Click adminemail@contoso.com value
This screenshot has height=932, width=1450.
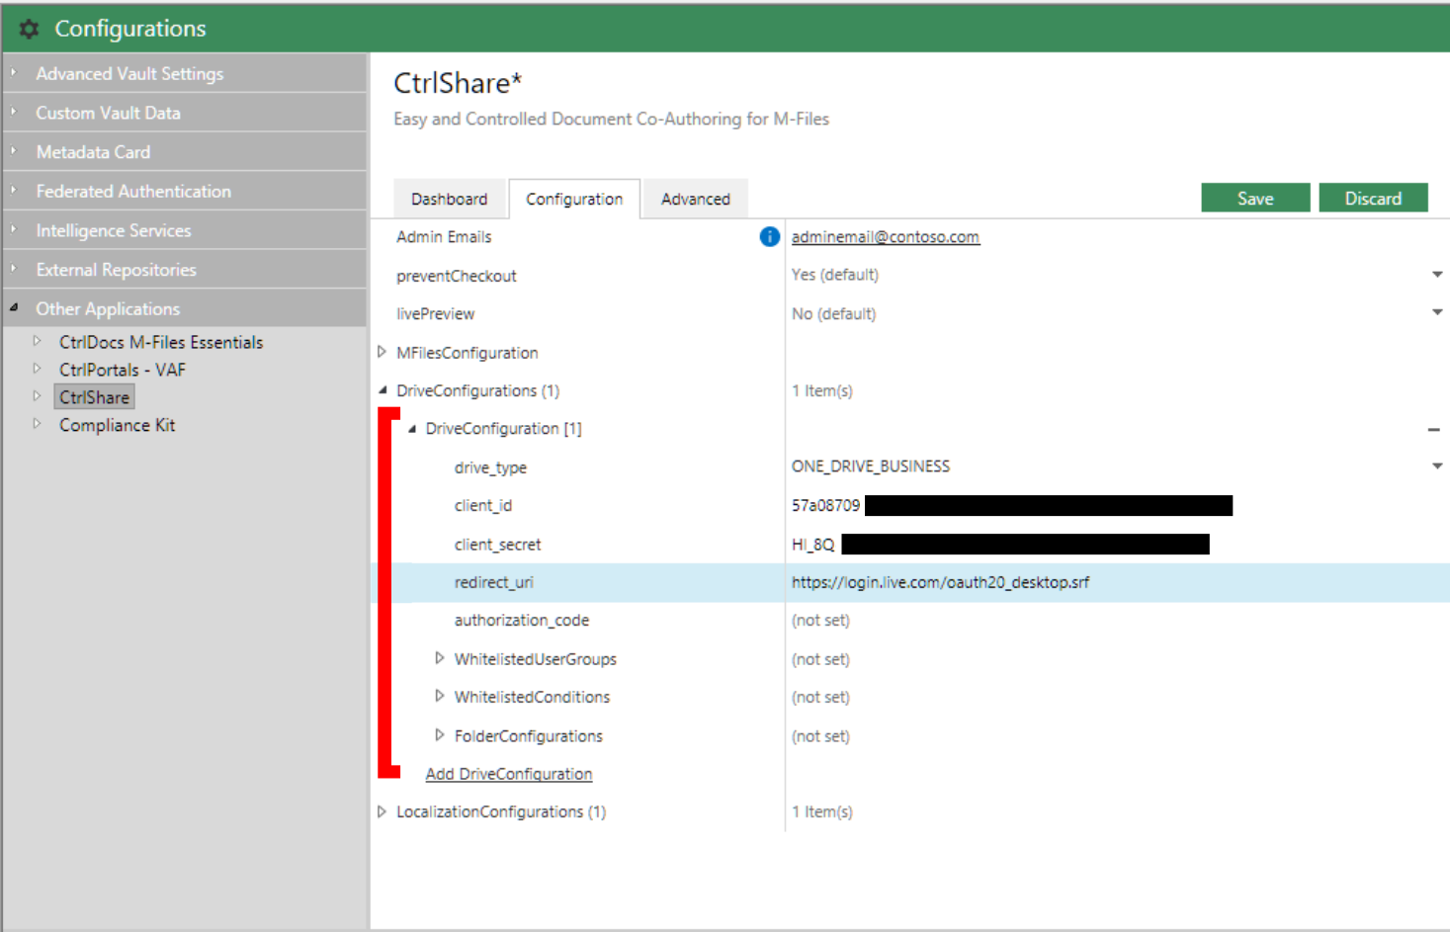coord(886,237)
